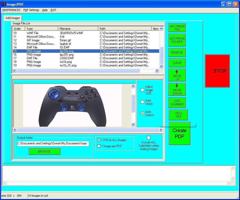This screenshot has width=240, height=200.
Task: Toggle the Auto Shrink checkbox
Action: pos(142,102)
